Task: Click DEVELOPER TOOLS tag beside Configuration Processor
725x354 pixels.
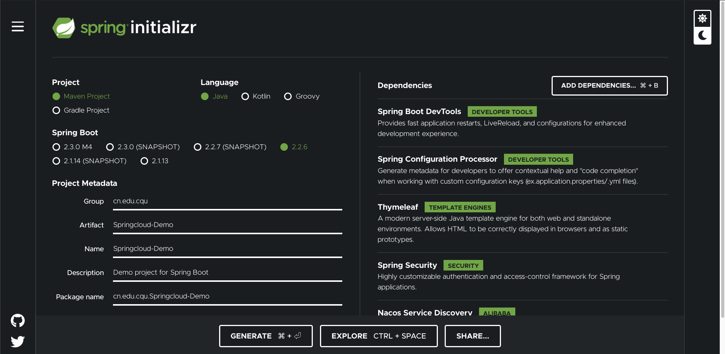Action: (x=538, y=159)
